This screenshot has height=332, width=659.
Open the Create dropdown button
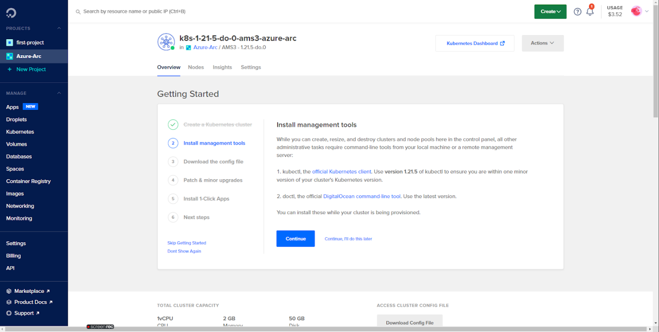(x=550, y=12)
